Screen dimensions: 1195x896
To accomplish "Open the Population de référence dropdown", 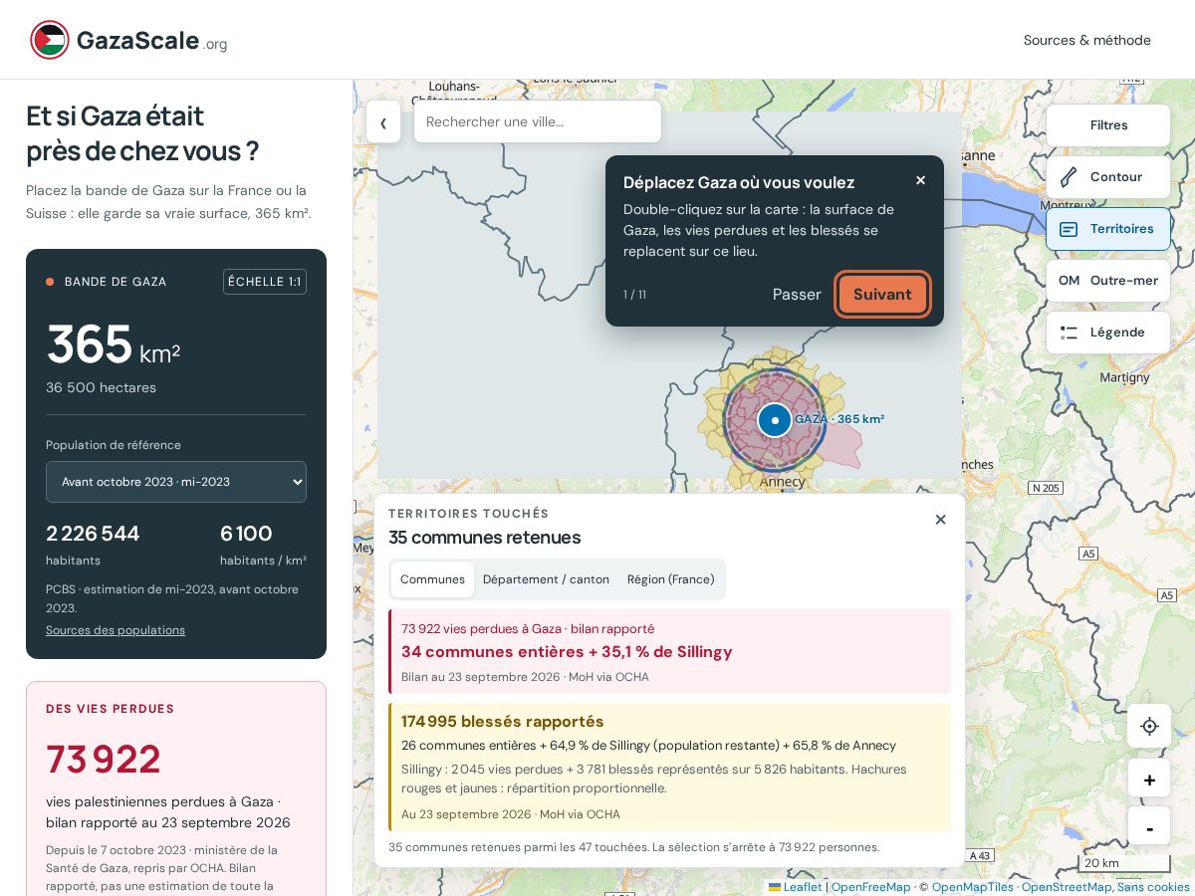I will (x=176, y=482).
